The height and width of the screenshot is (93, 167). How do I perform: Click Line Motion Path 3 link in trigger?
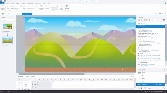click(x=155, y=50)
